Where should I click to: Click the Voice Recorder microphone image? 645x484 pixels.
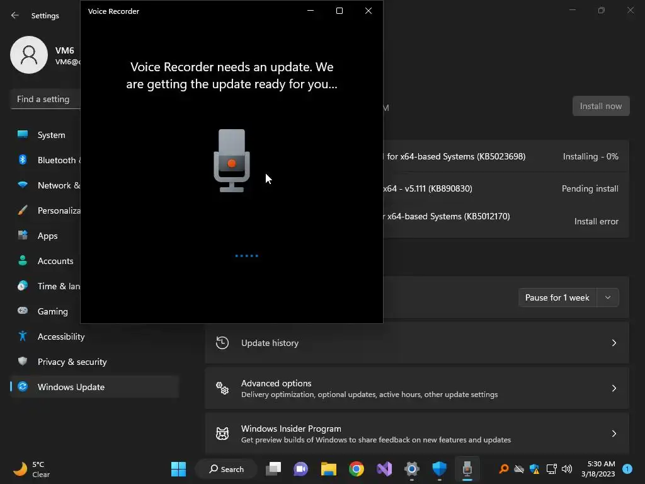click(232, 161)
